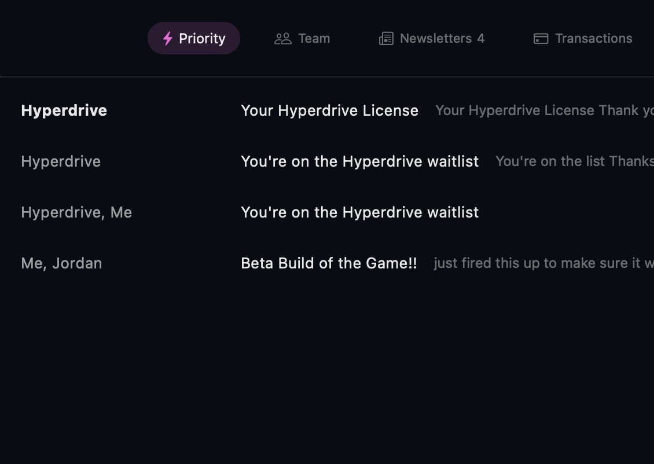The height and width of the screenshot is (464, 654).
Task: Switch to the Transactions tab
Action: click(582, 38)
